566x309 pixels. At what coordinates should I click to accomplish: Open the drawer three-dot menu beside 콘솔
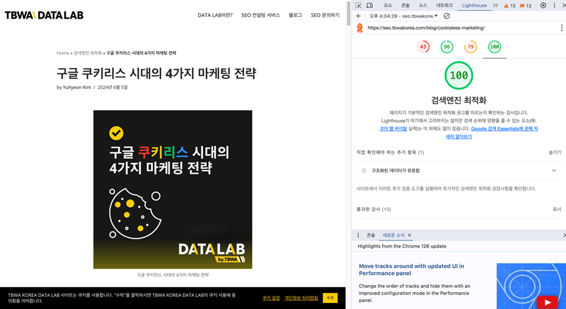pyautogui.click(x=358, y=235)
